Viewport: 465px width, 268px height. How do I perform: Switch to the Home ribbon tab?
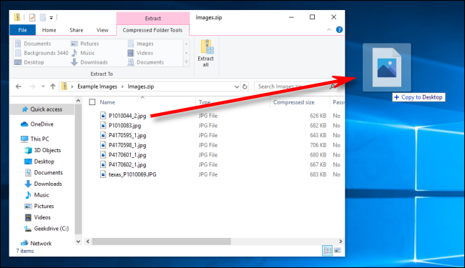tap(49, 30)
